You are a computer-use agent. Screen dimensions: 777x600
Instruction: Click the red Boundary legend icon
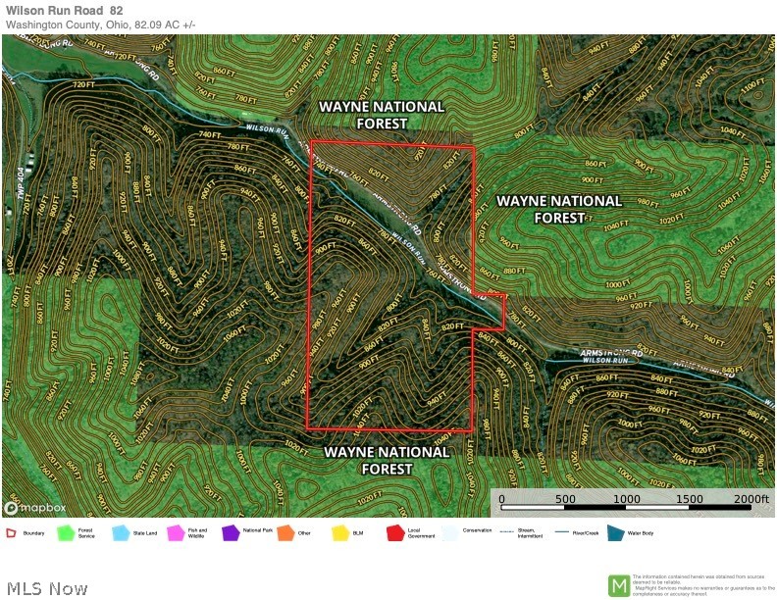[12, 533]
